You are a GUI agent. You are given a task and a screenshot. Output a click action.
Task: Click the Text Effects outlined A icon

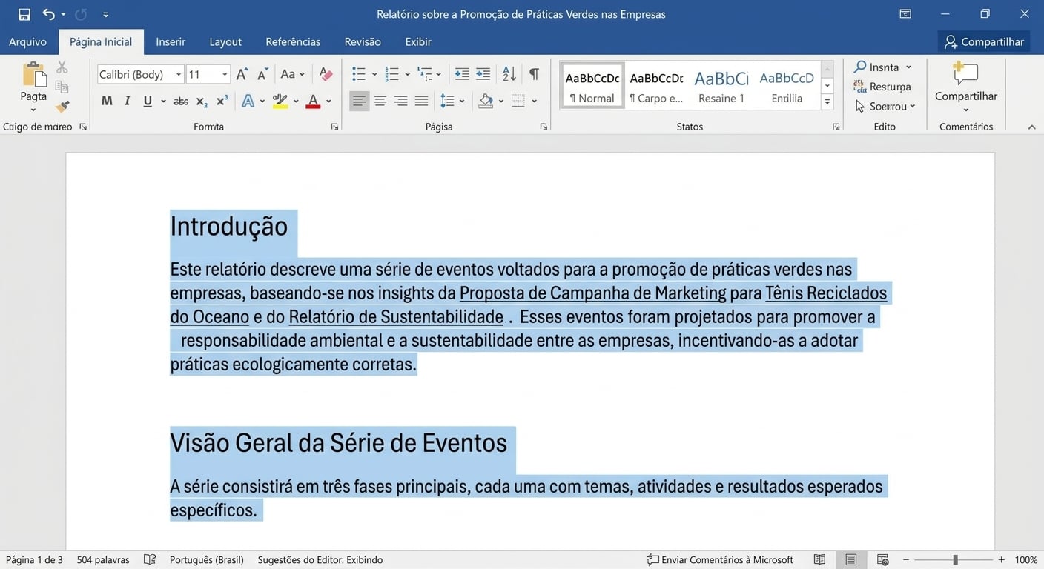[x=248, y=101]
